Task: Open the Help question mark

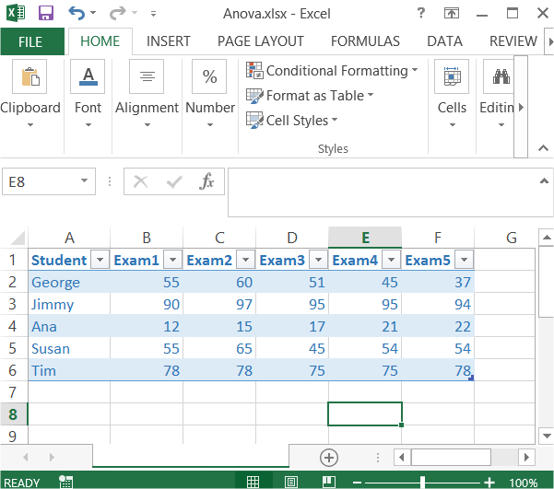Action: click(x=420, y=13)
